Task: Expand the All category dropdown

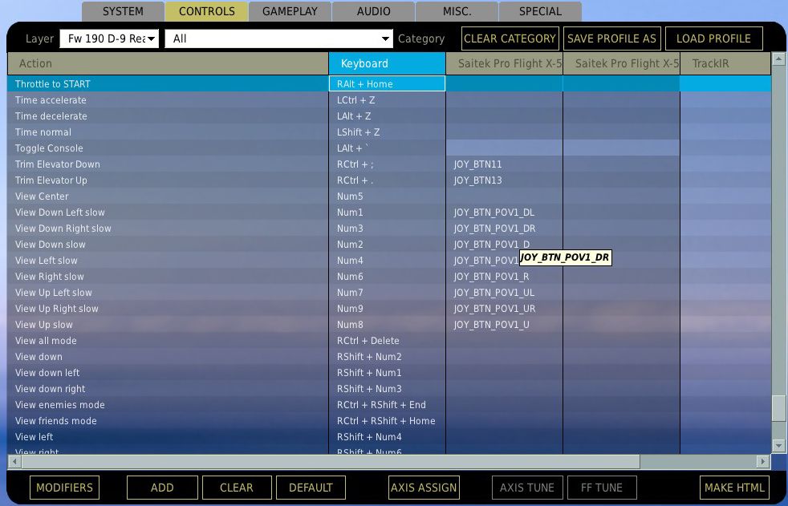Action: pos(279,38)
